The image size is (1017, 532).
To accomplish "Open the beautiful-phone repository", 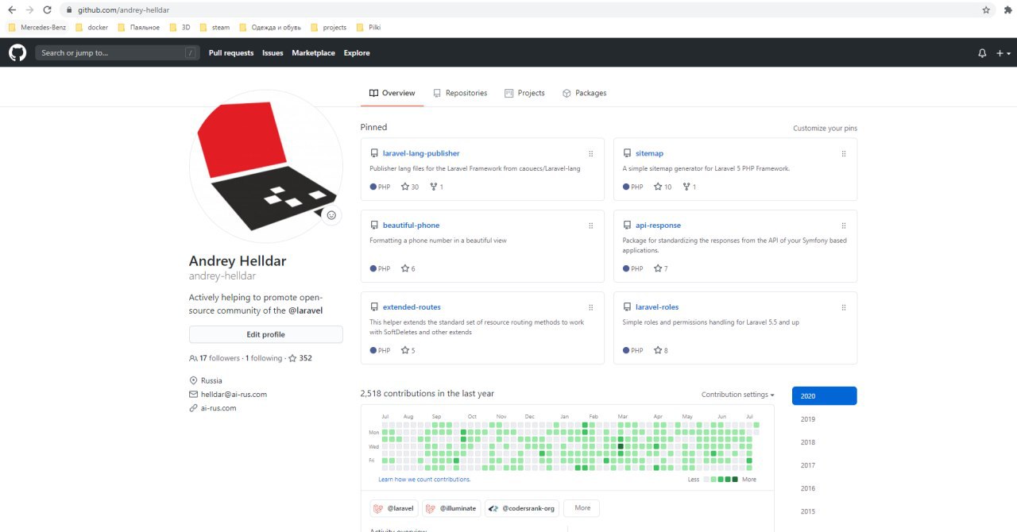I will tap(411, 226).
